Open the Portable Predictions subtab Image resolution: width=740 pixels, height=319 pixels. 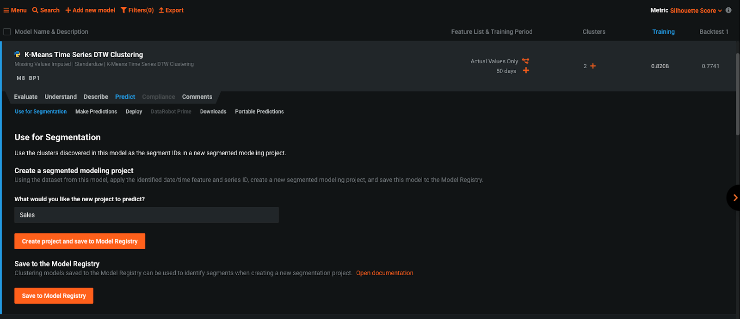[259, 112]
